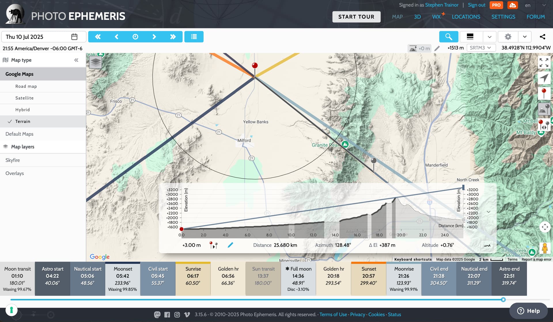Reset to current time with clock icon
Viewport: 553px width, 322px height.
(135, 37)
